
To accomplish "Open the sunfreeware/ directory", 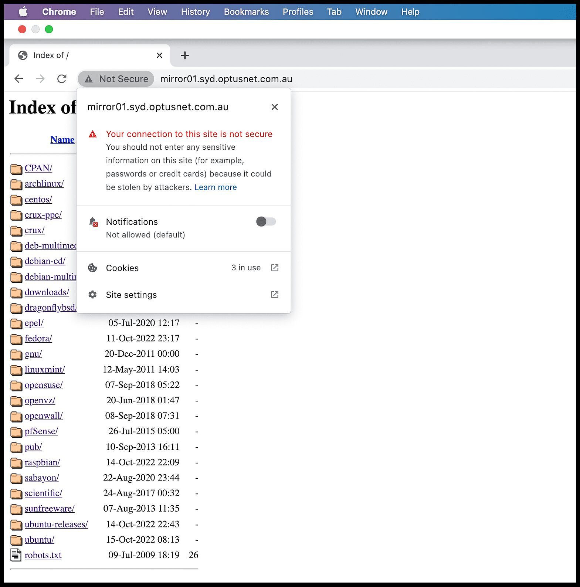I will pyautogui.click(x=50, y=509).
